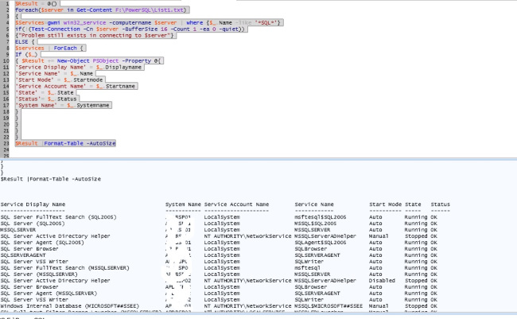Click 'Running' state in the msftesql$SQL2005 row
Image resolution: width=517 pixels, height=319 pixels.
[x=416, y=217]
